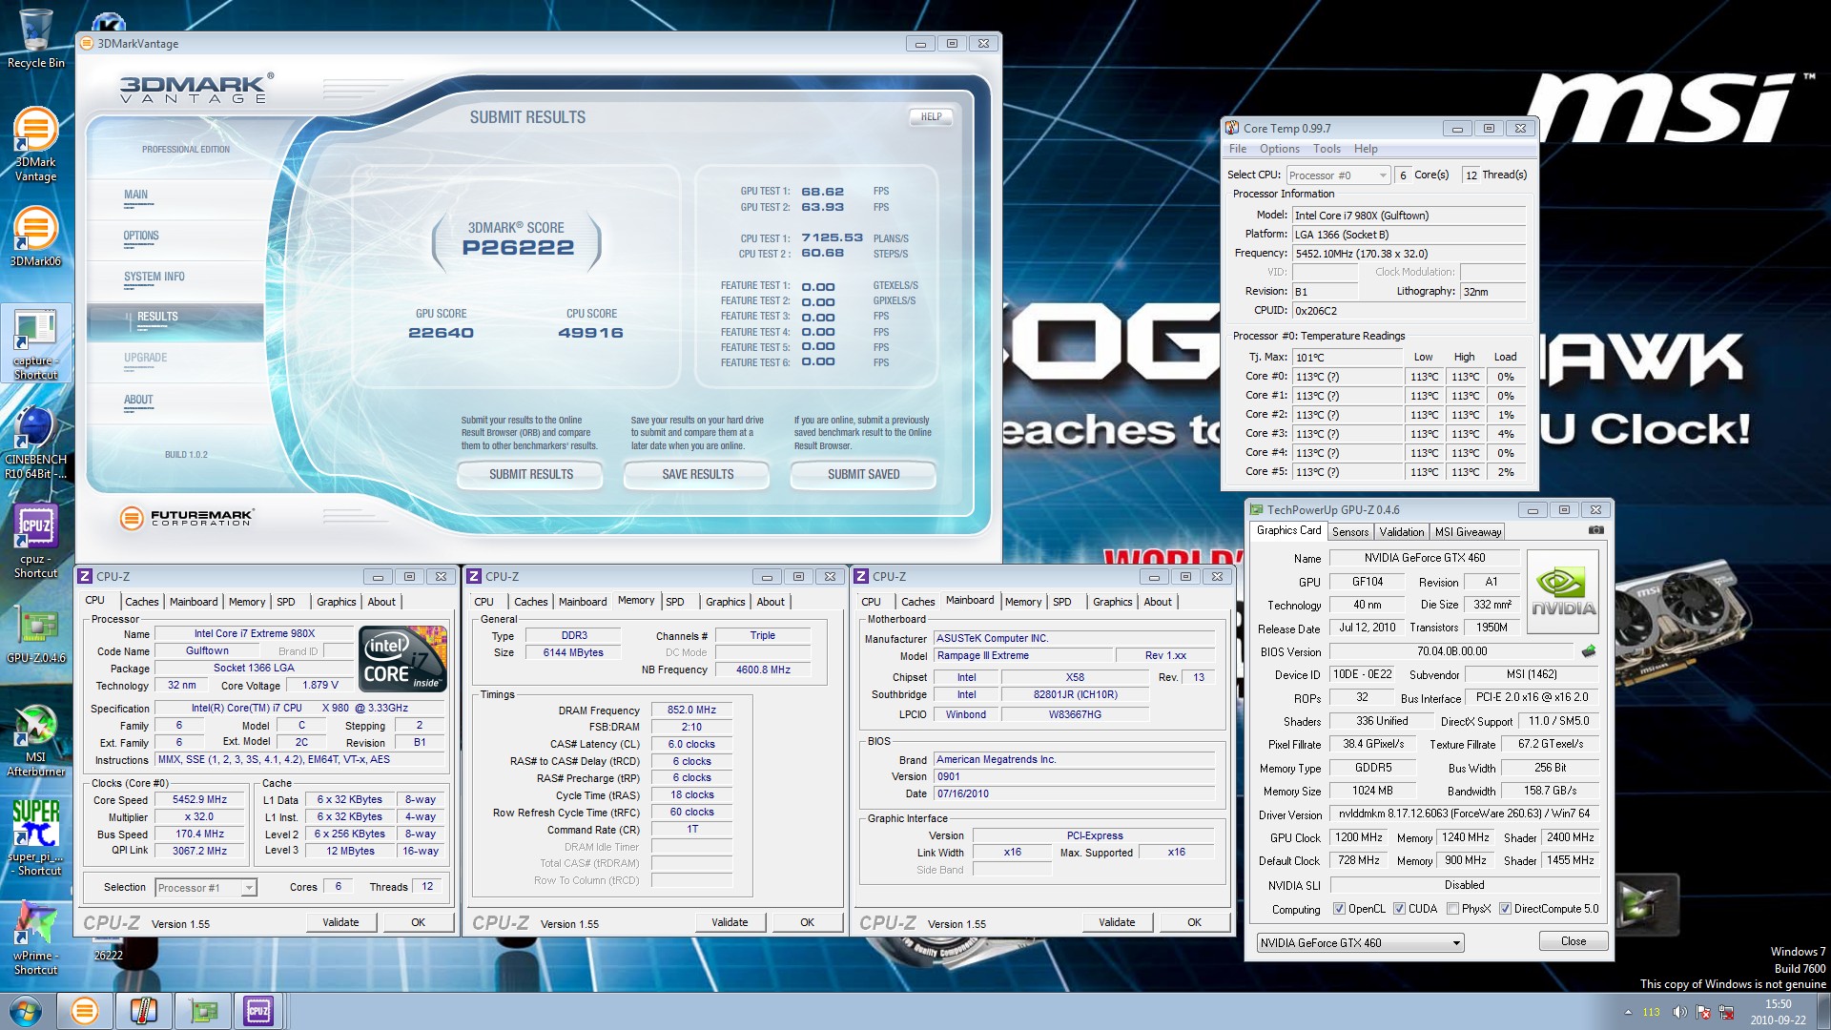
Task: Click the BIOS version save icon in GPU-Z
Action: click(x=1588, y=651)
